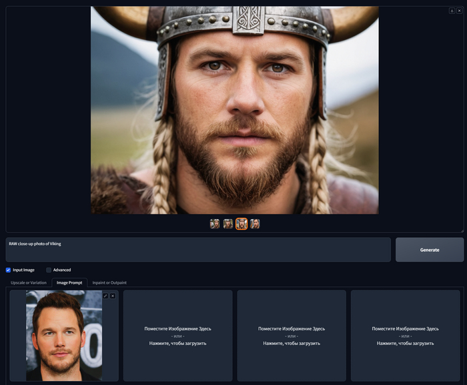Select the fourth gallery thumbnail
This screenshot has width=467, height=385.
[x=255, y=224]
